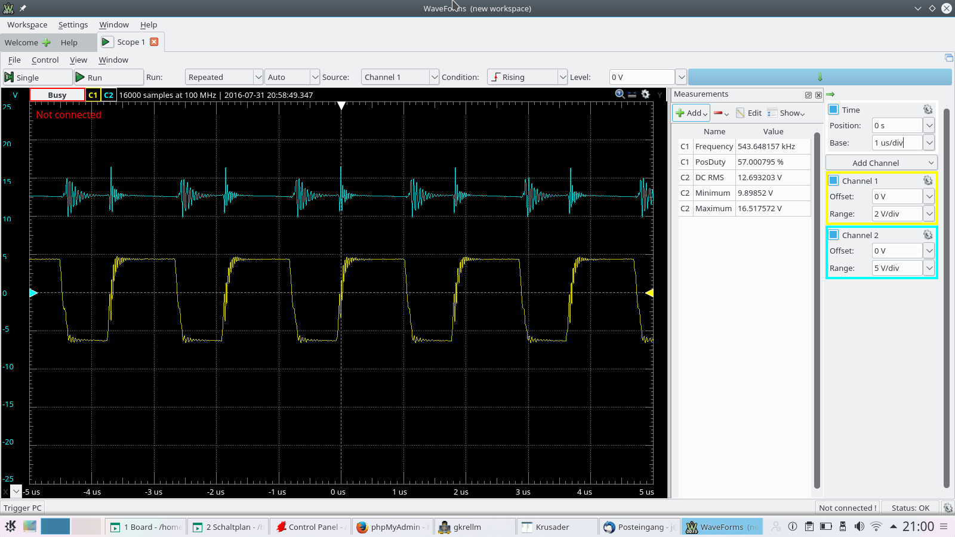Screen dimensions: 955x537
Task: Click the zoom magnifier icon above the plot
Action: pos(620,94)
